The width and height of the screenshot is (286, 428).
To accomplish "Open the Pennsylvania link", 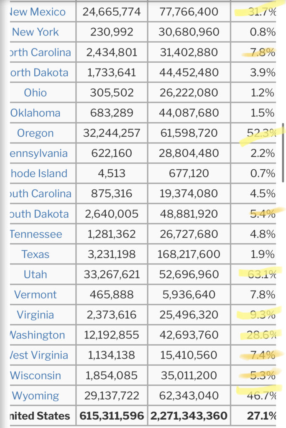I will pos(38,153).
